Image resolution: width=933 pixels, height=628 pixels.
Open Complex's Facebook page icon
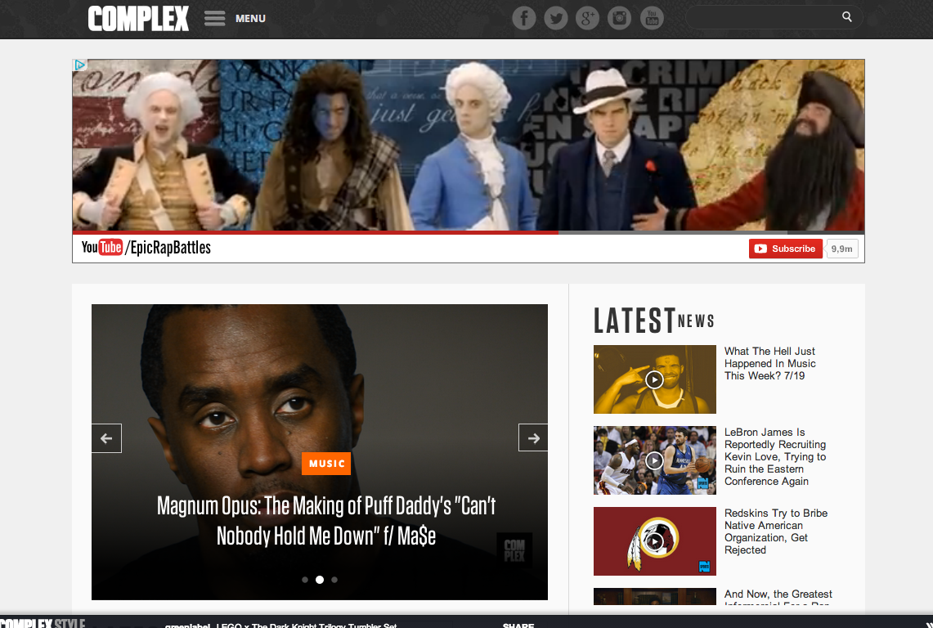[524, 18]
